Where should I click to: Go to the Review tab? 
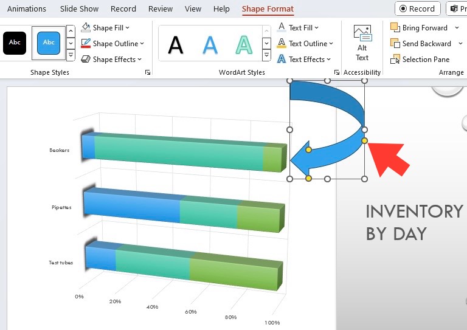[161, 9]
